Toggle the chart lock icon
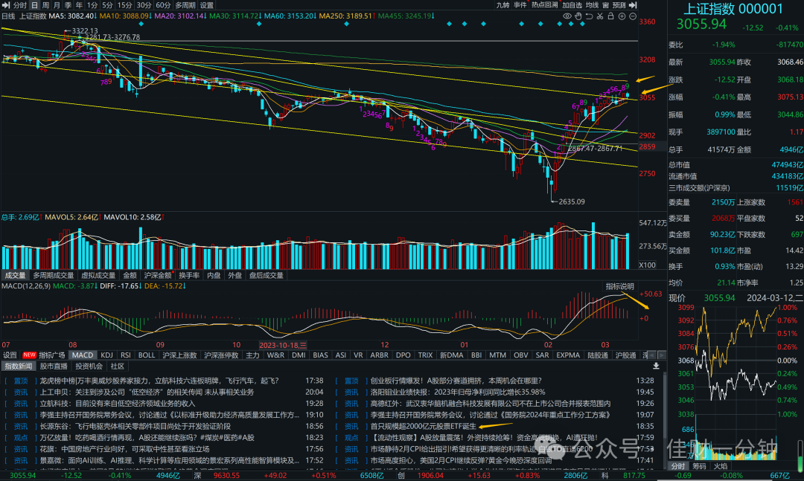804x481 pixels. tap(610, 16)
